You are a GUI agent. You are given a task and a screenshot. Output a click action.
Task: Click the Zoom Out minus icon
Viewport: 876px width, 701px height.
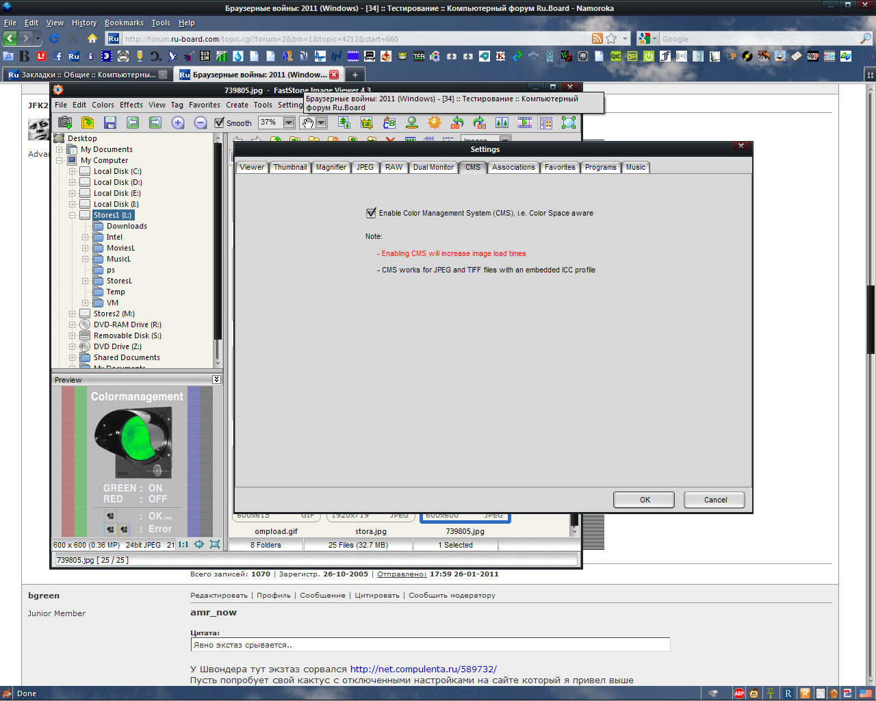point(201,123)
